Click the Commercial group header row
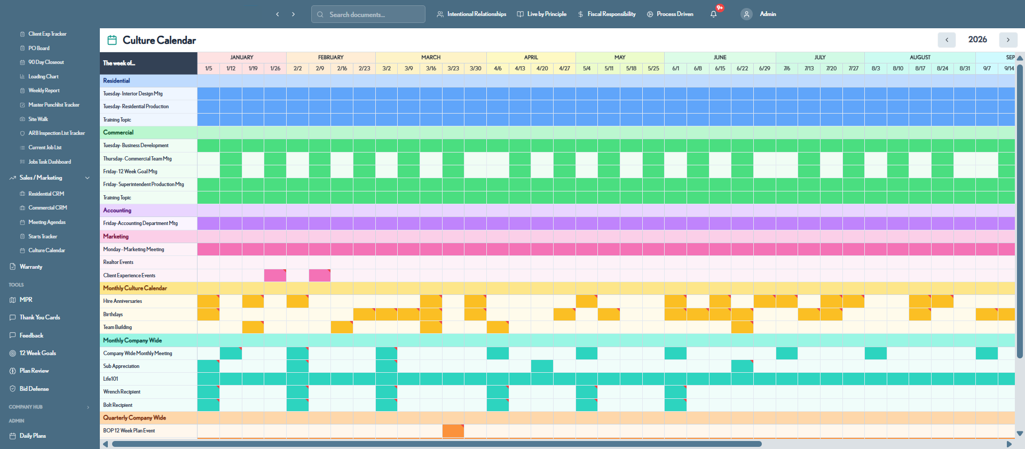This screenshot has width=1025, height=449. pyautogui.click(x=557, y=132)
